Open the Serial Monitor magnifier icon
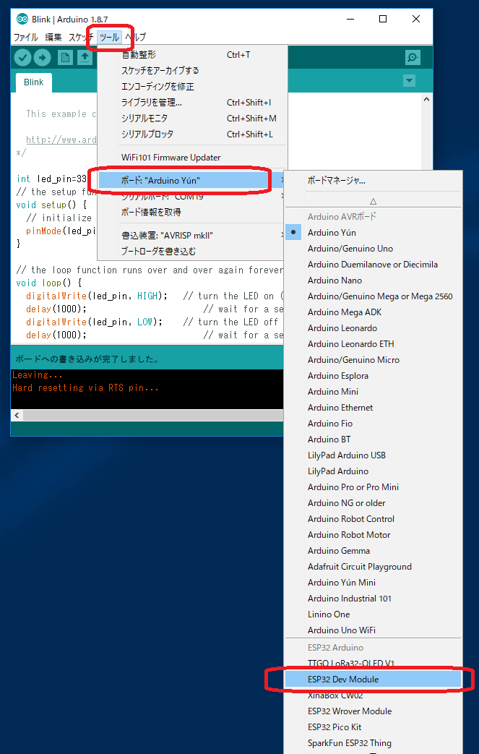The width and height of the screenshot is (479, 754). (x=413, y=58)
